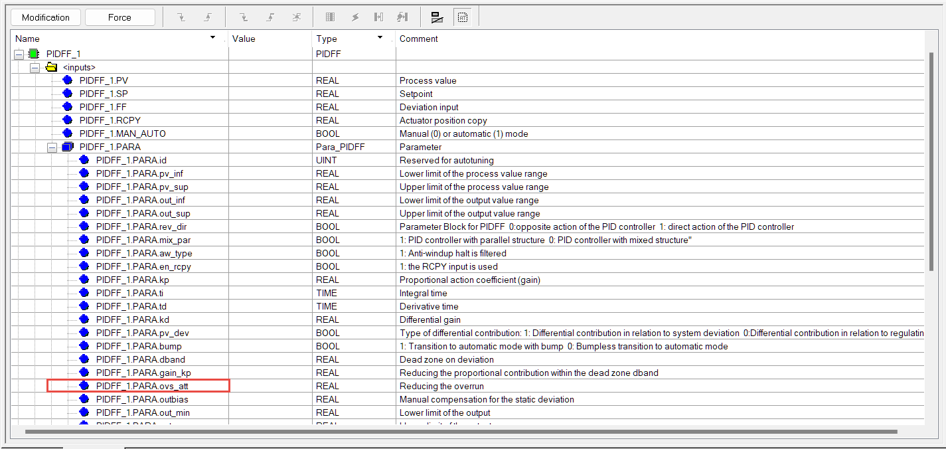Open the Name column header dropdown arrow
Screen dimensions: 946x449
pyautogui.click(x=212, y=38)
